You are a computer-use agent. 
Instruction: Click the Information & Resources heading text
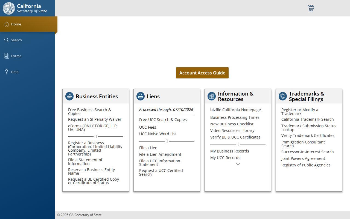coord(236,96)
